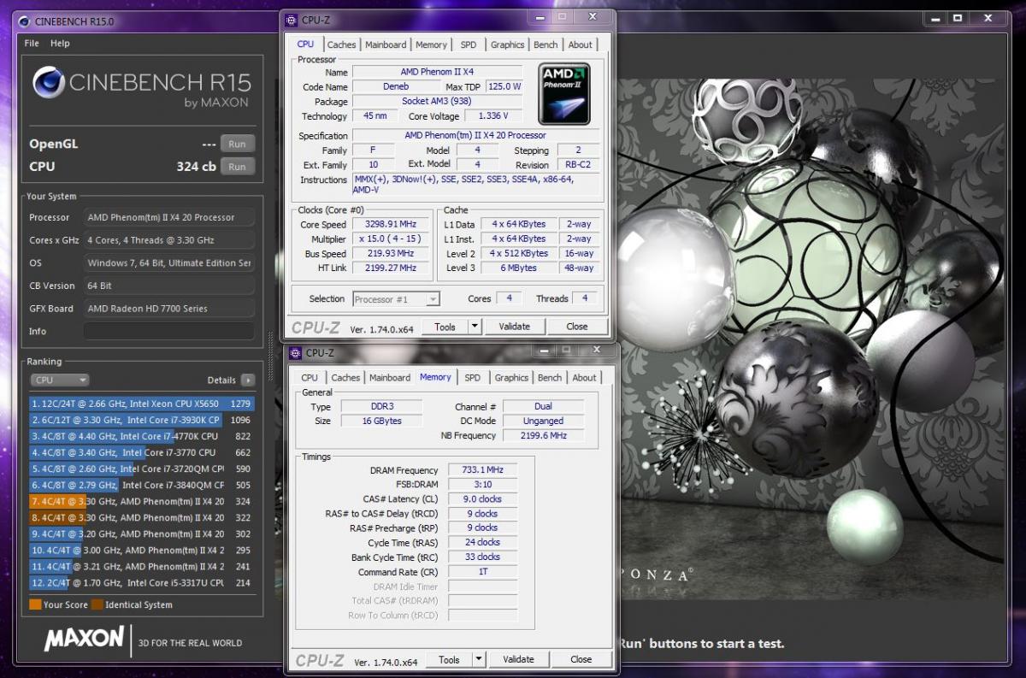Viewport: 1026px width, 678px height.
Task: Open Memory tab in top CPU-Z window
Action: click(x=431, y=44)
